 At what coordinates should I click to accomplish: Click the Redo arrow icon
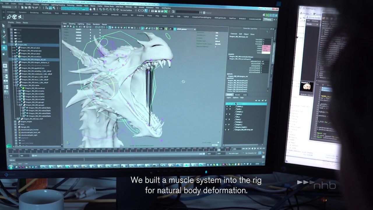point(36,7)
